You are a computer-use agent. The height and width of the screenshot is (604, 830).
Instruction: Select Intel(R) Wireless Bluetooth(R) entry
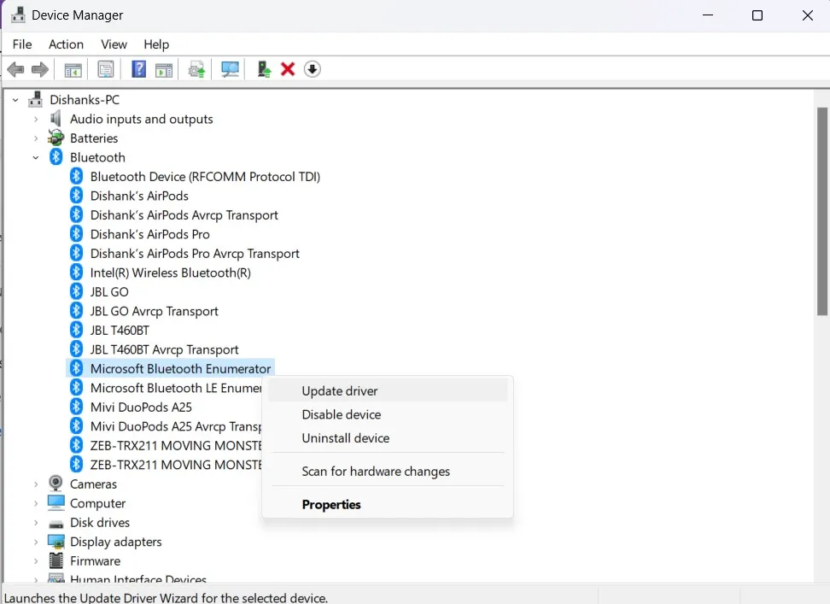(x=171, y=273)
